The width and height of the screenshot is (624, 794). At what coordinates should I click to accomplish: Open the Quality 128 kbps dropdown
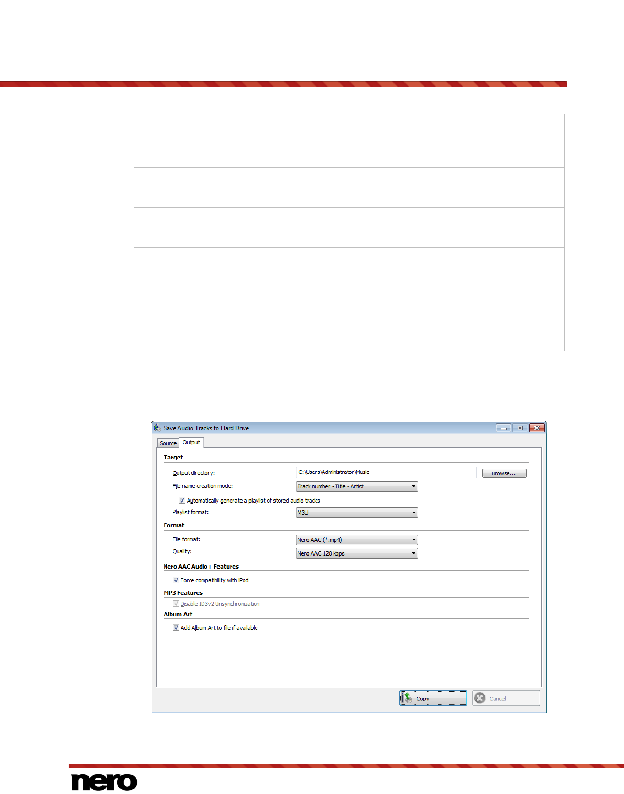[357, 553]
